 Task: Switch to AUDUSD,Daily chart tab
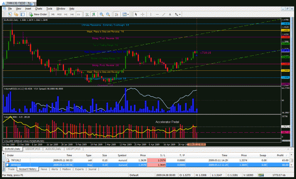pos(54,149)
